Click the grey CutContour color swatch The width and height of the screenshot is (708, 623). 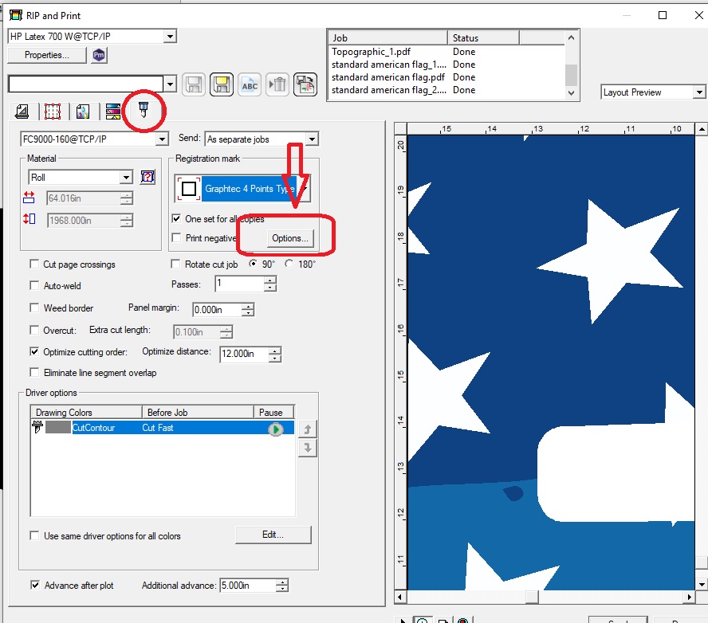click(x=57, y=427)
